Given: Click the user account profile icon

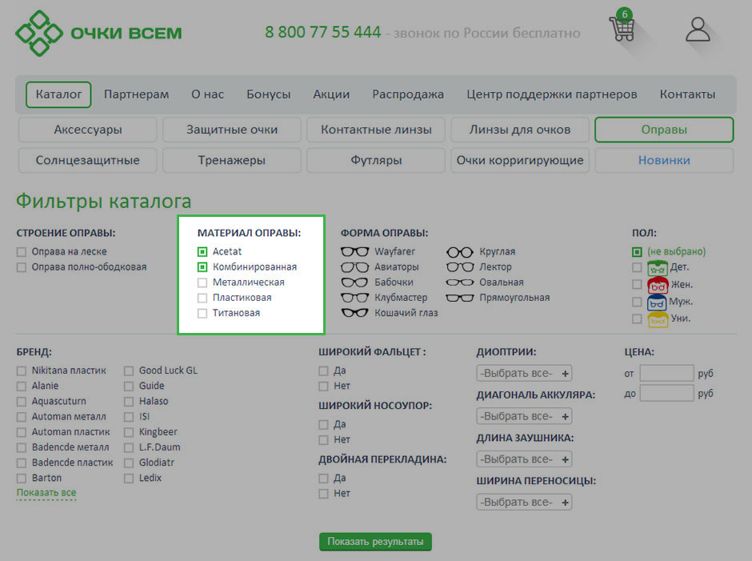Looking at the screenshot, I should (x=698, y=30).
